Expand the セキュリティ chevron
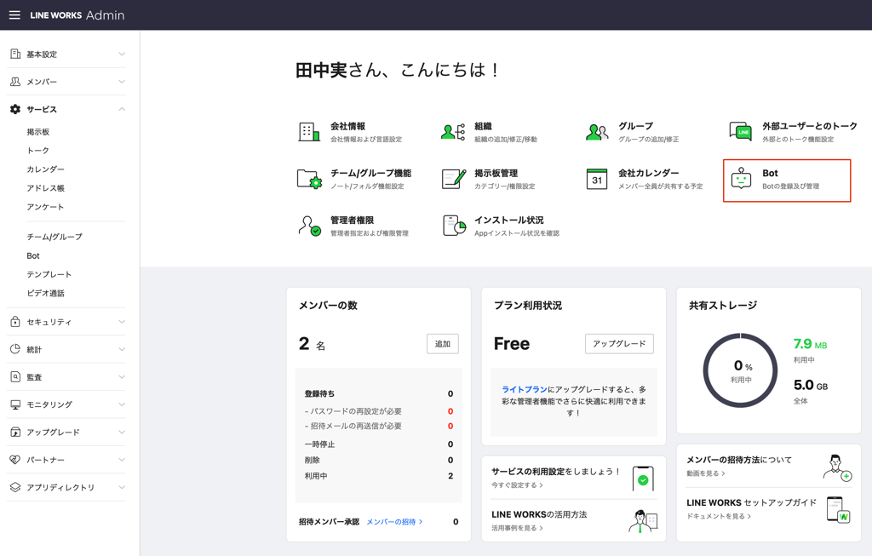This screenshot has width=872, height=556. point(122,321)
